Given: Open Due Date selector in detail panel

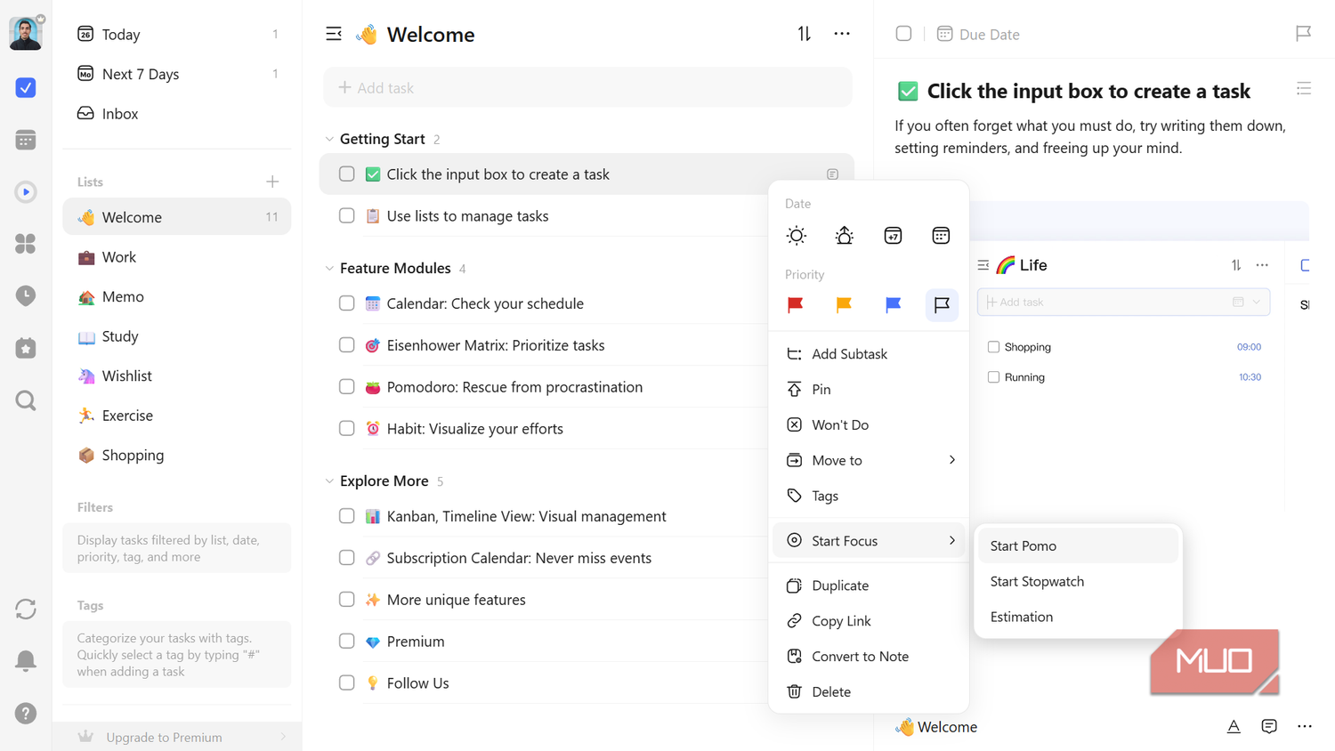Looking at the screenshot, I should [x=978, y=34].
